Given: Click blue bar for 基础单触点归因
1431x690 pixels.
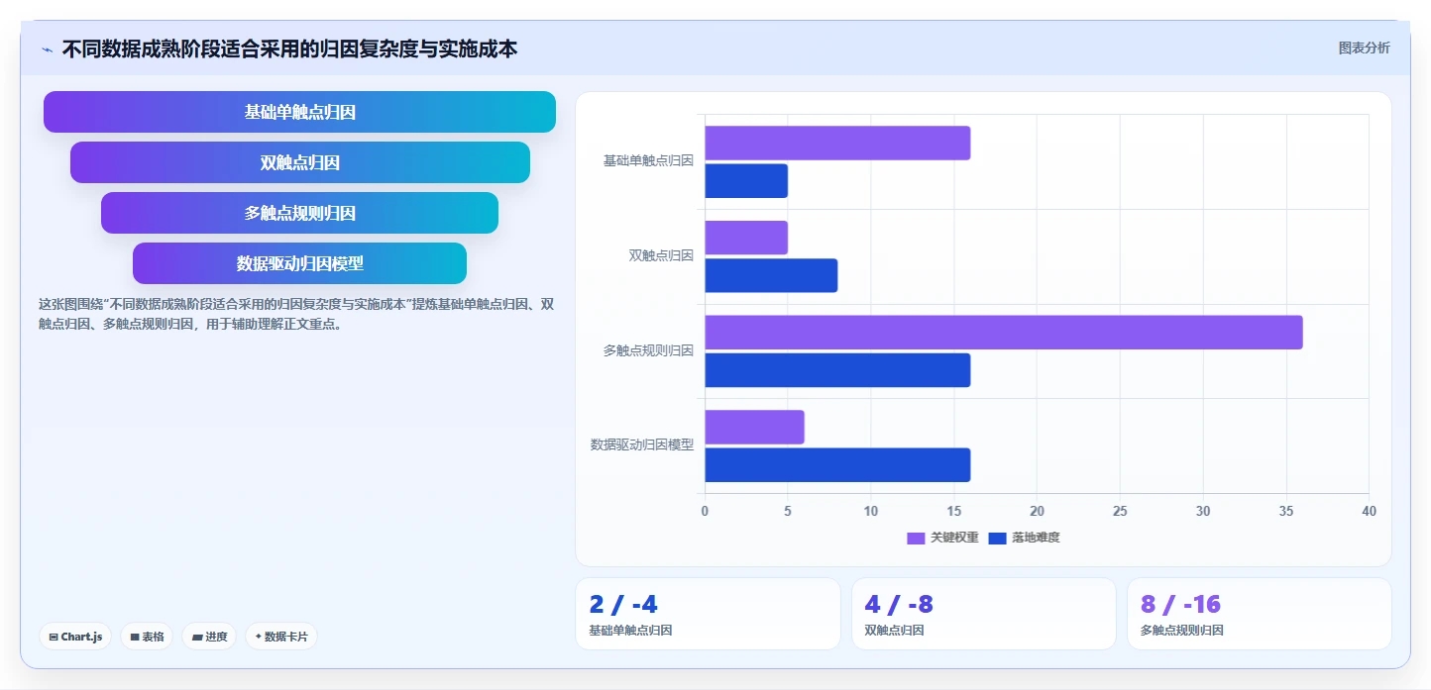Looking at the screenshot, I should 746,181.
